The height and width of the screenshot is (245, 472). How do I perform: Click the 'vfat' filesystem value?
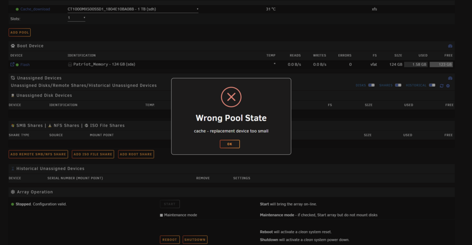coord(373,65)
